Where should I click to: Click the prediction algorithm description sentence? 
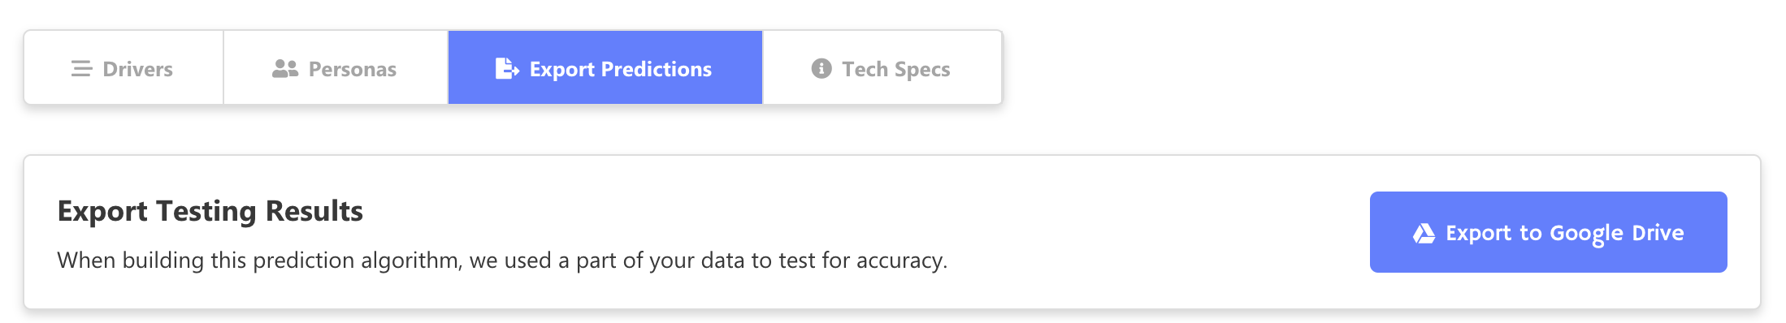click(502, 261)
